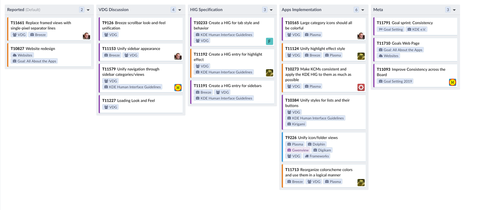Open task T11093 Improve Consistency across Board
485x210 pixels.
(411, 72)
